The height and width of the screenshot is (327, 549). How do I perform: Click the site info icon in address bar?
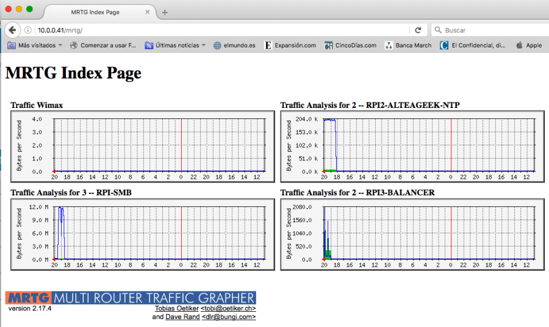coord(28,30)
